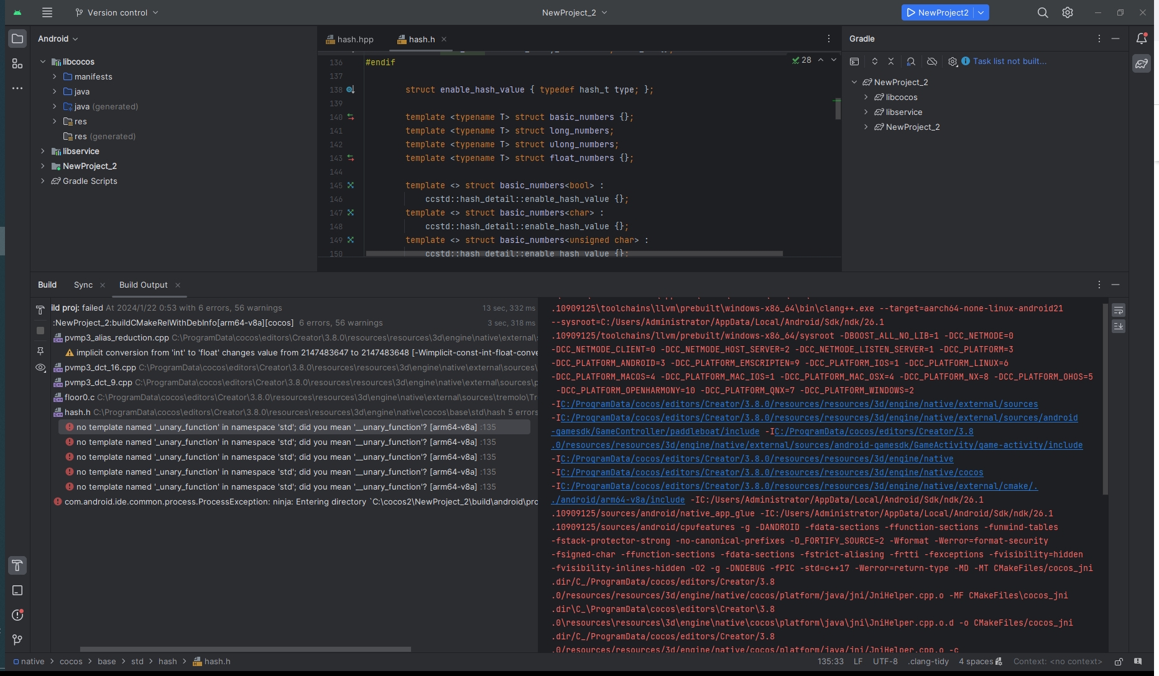
Task: Open the Build tool window hammer icon
Action: coord(17,565)
